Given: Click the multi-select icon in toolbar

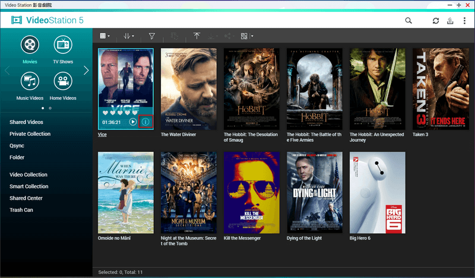Looking at the screenshot, I should (x=244, y=36).
